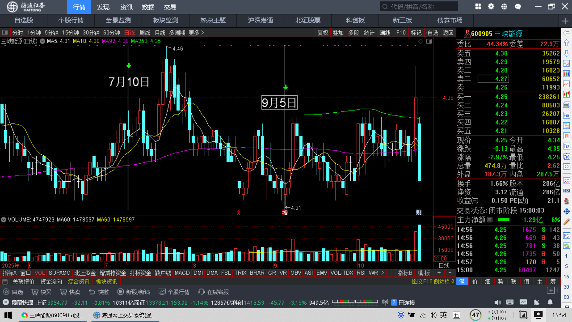Expand 更多 period options chevron
The width and height of the screenshot is (572, 322).
203,32
